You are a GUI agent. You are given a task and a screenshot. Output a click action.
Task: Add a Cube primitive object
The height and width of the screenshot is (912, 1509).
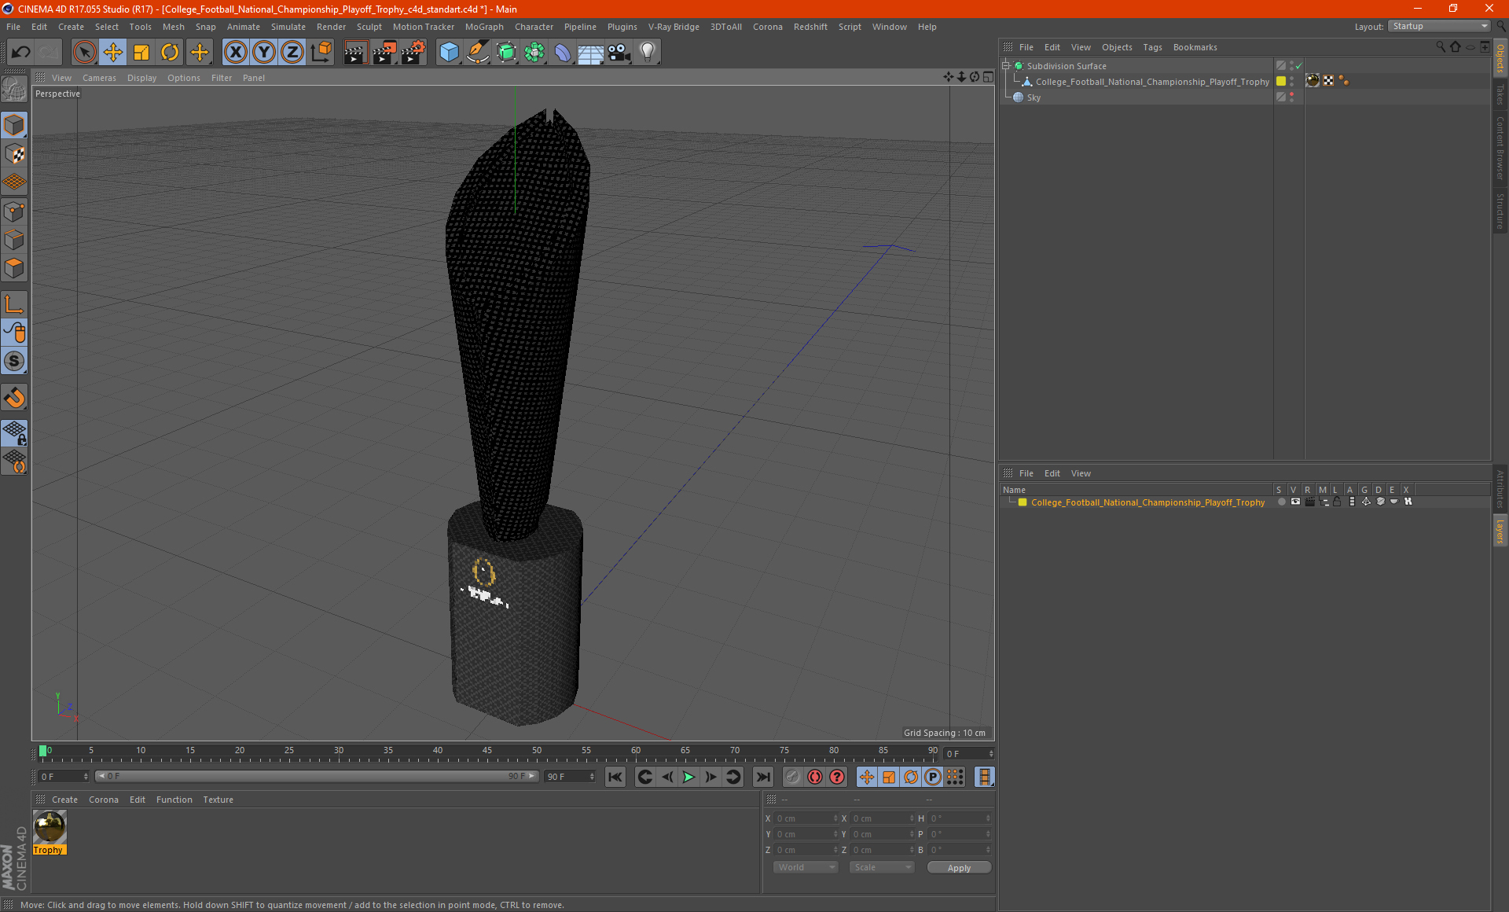449,53
